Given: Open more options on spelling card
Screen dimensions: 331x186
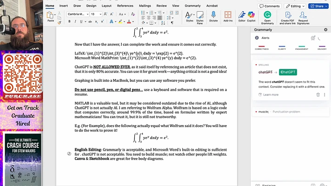Looking at the screenshot, I should pos(324,94).
